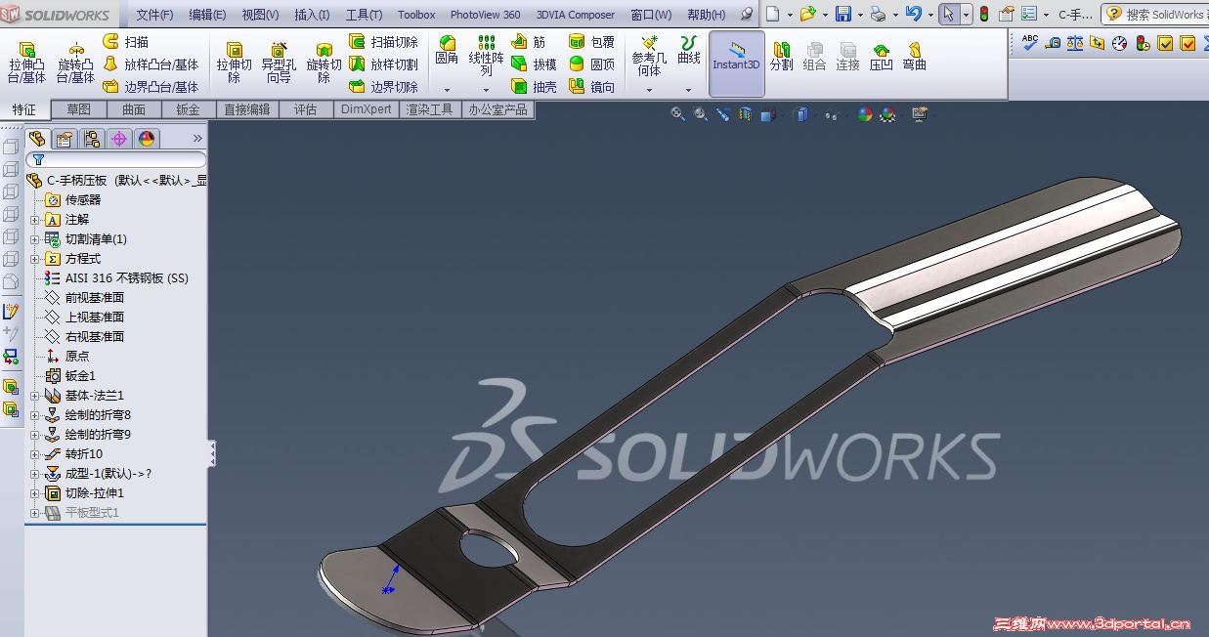Viewport: 1209px width, 637px height.
Task: Click the 边界凸台/基体 boundary boss tool
Action: [x=151, y=87]
